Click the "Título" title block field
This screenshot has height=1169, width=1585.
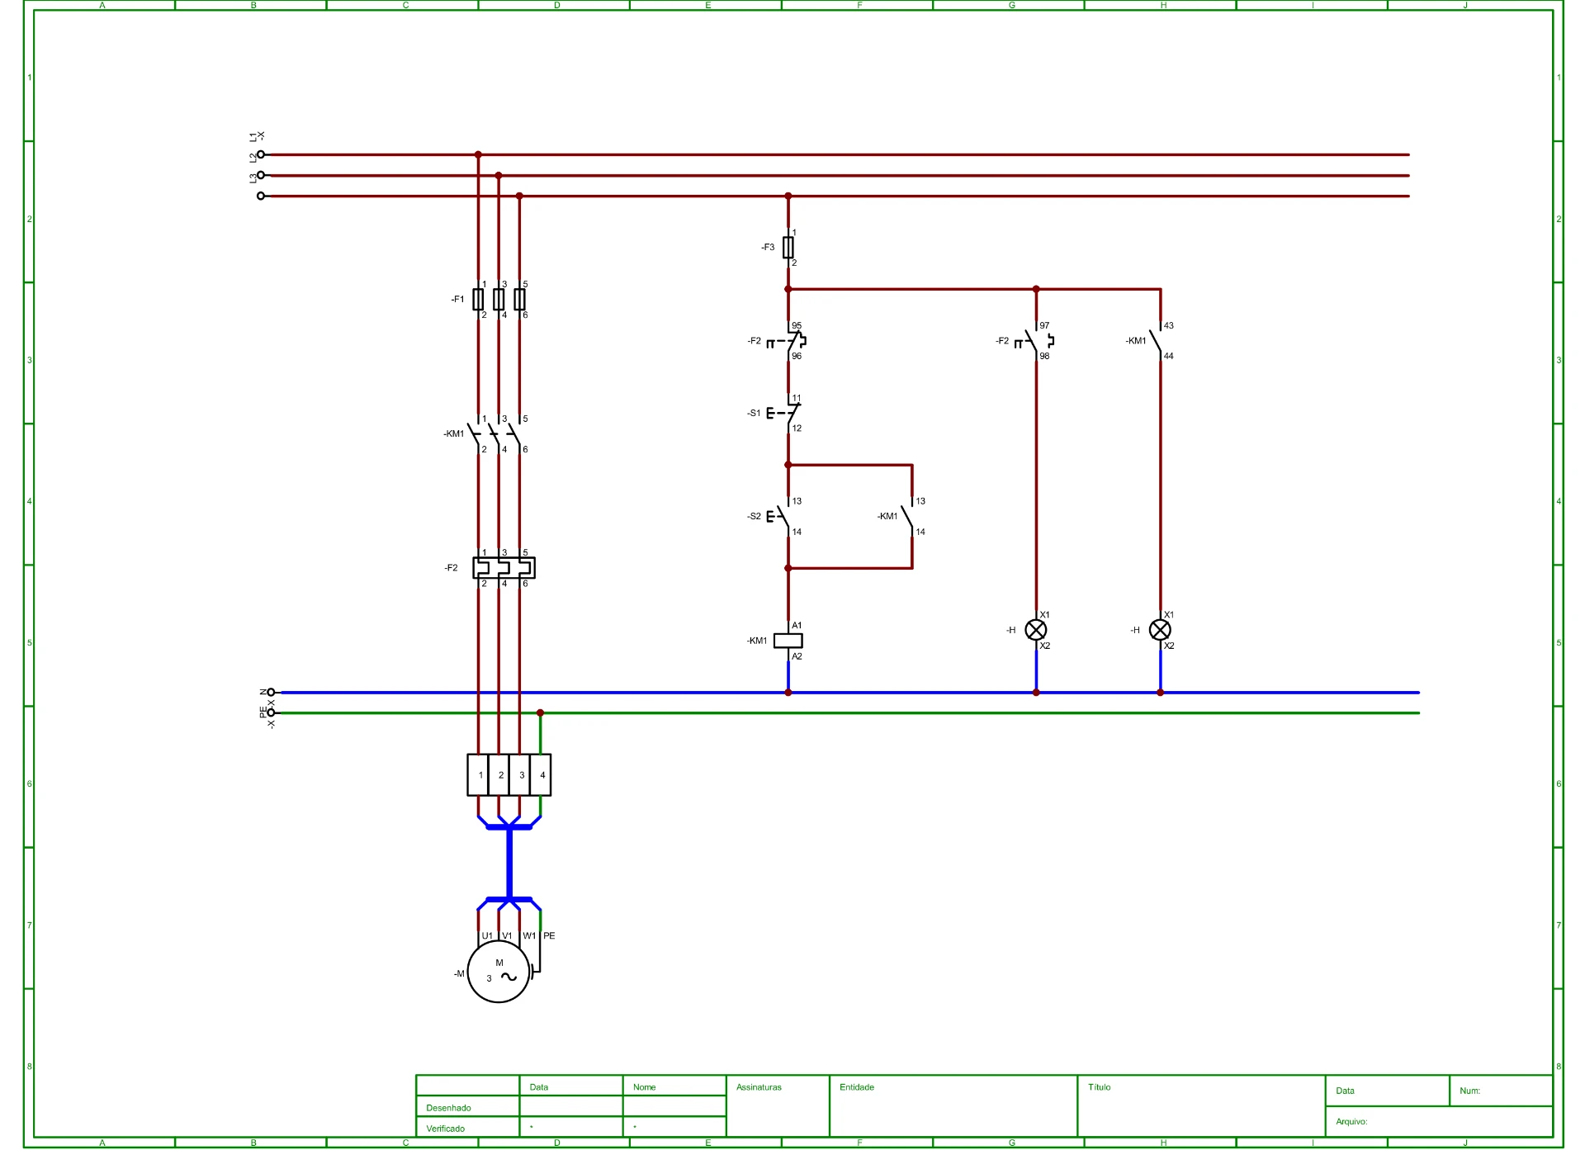(1202, 1106)
